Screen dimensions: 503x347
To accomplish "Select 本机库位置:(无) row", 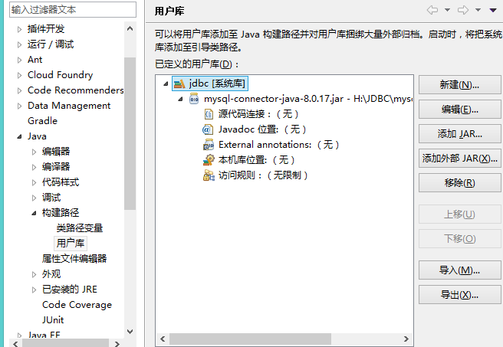I will click(x=257, y=160).
